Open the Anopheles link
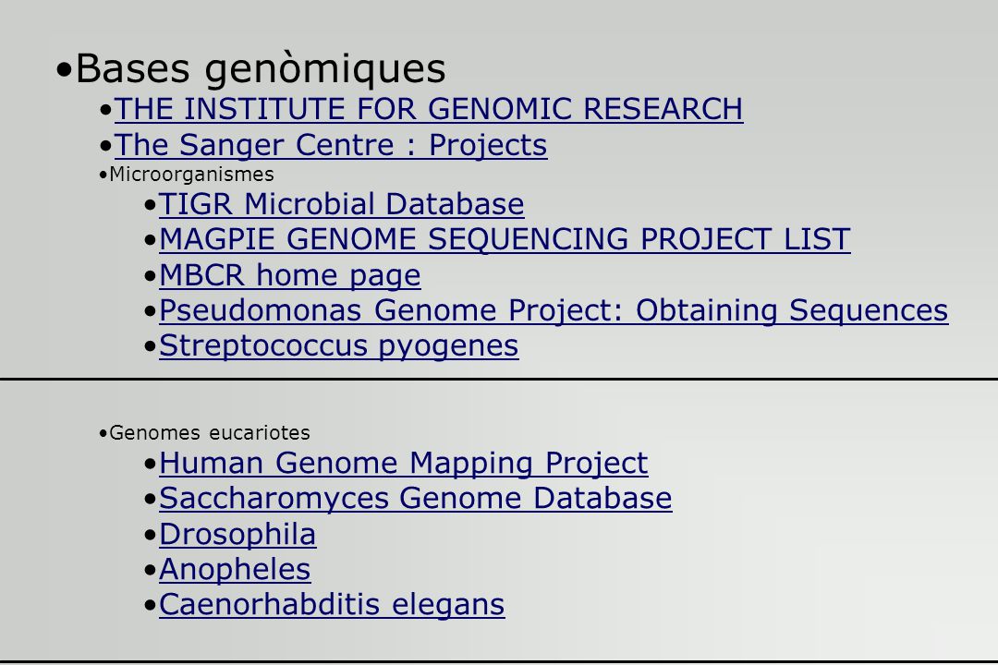The width and height of the screenshot is (998, 665). pos(235,570)
